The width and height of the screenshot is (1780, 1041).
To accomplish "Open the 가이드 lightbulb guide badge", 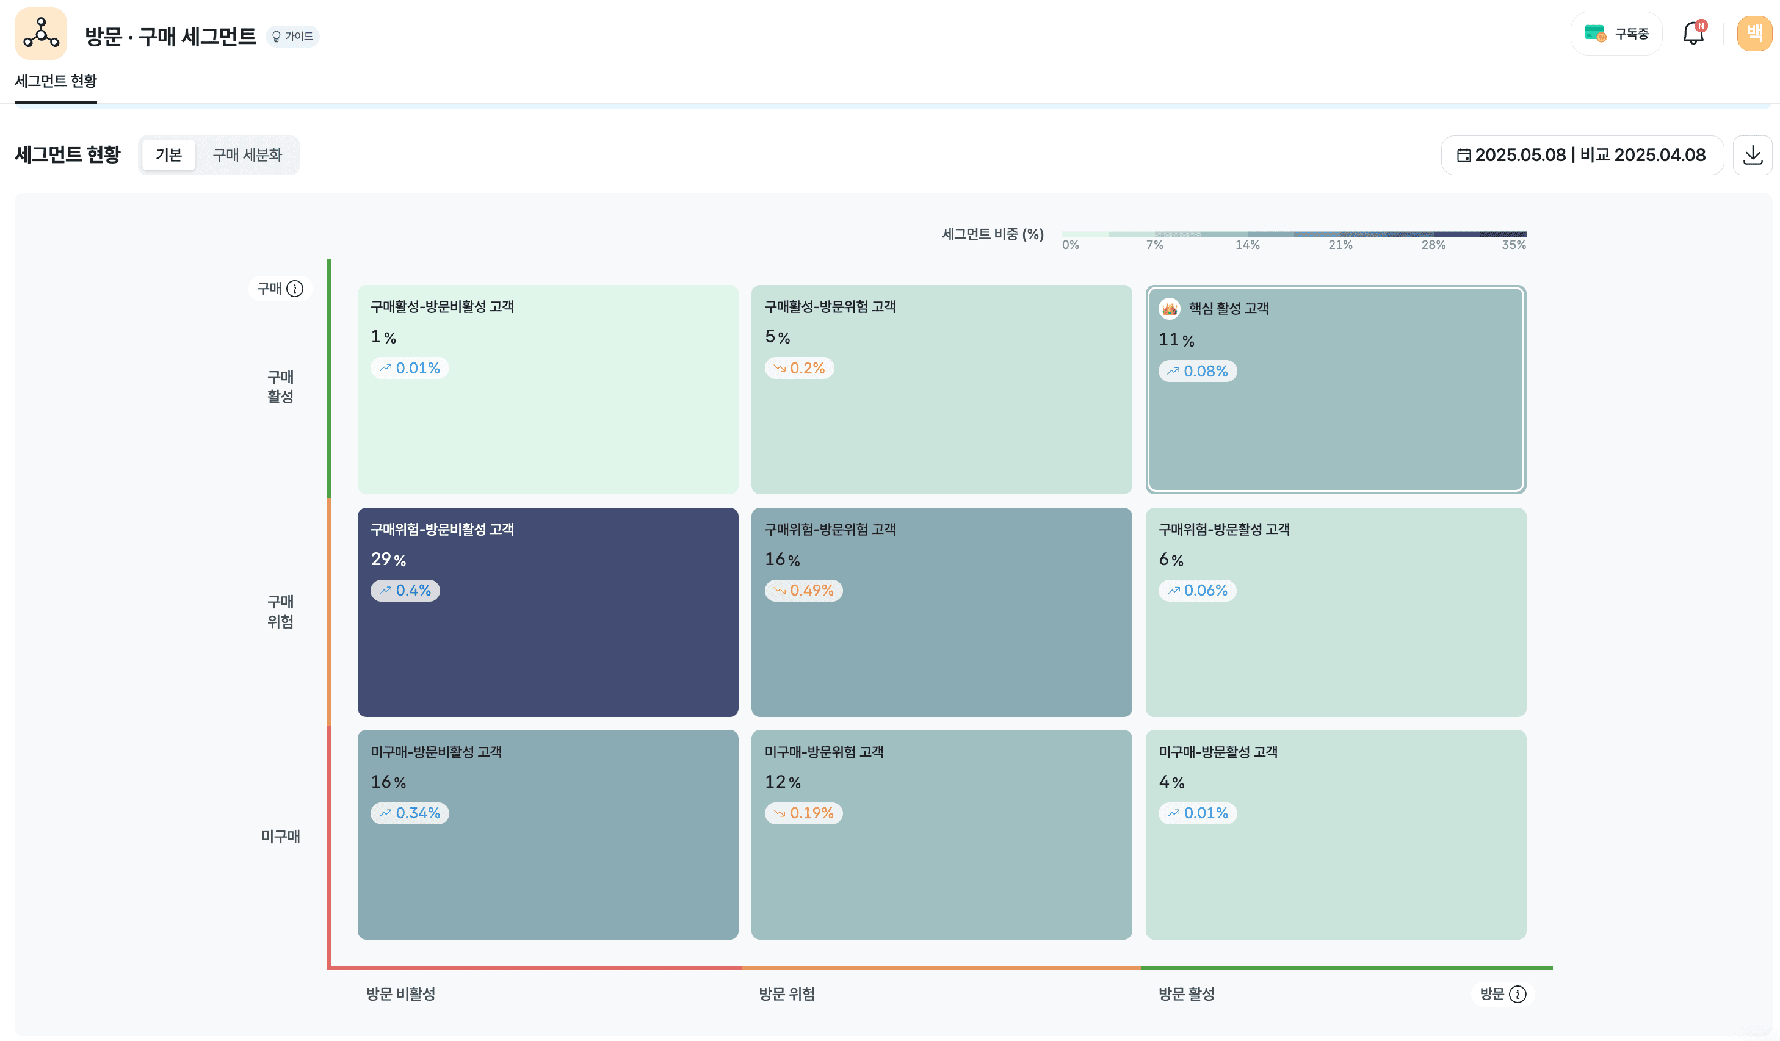I will pos(292,36).
